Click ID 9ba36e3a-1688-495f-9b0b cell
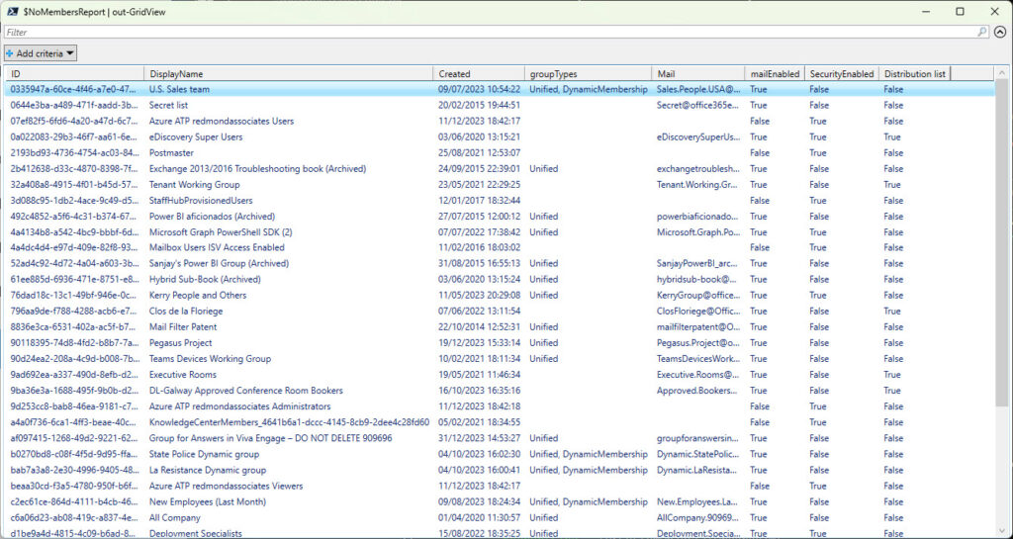Image resolution: width=1013 pixels, height=539 pixels. click(x=74, y=391)
